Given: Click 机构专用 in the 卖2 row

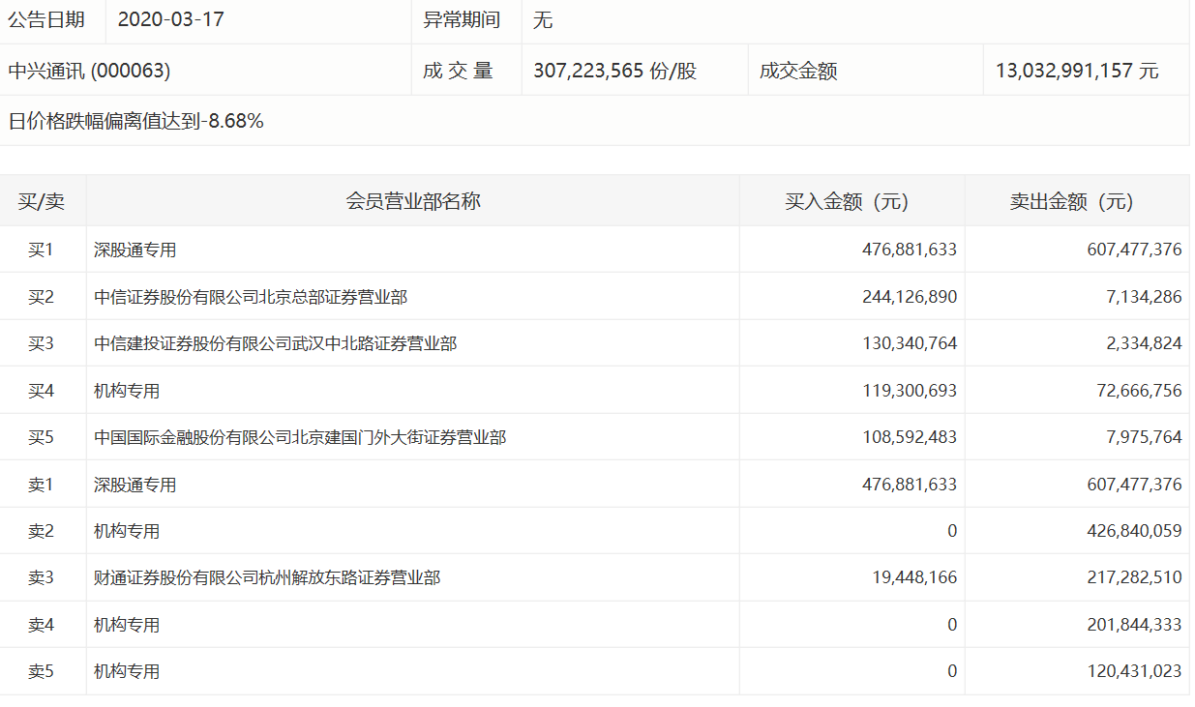Looking at the screenshot, I should 127,531.
